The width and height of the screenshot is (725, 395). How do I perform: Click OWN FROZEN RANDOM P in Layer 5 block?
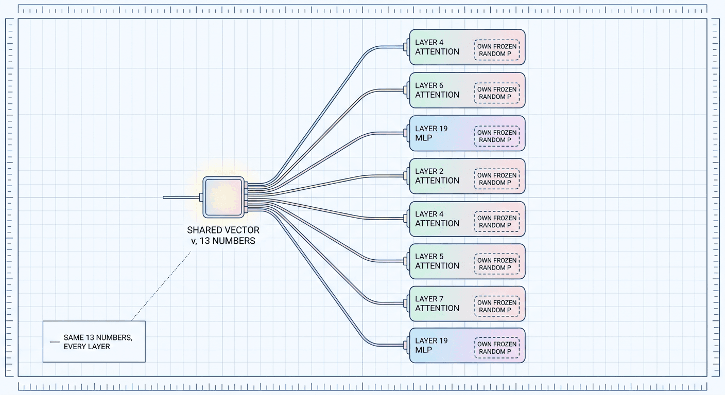tap(497, 264)
